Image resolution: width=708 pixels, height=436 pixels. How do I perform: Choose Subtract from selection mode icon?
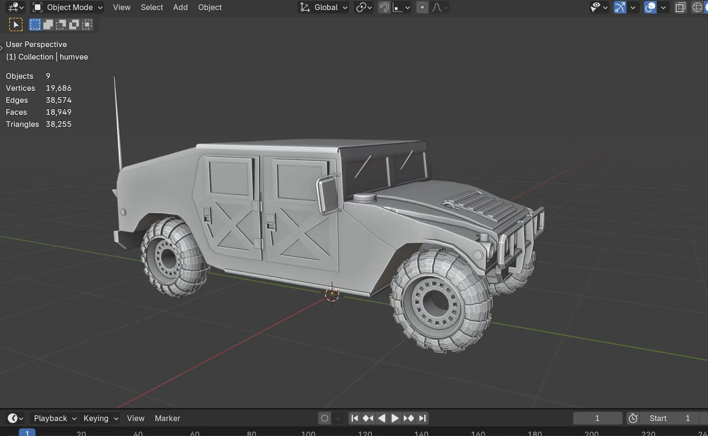pos(61,25)
